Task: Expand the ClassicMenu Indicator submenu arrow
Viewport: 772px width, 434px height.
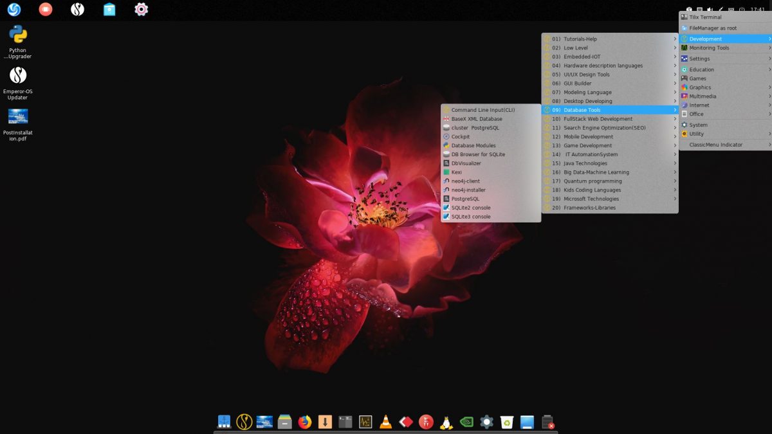Action: click(769, 145)
